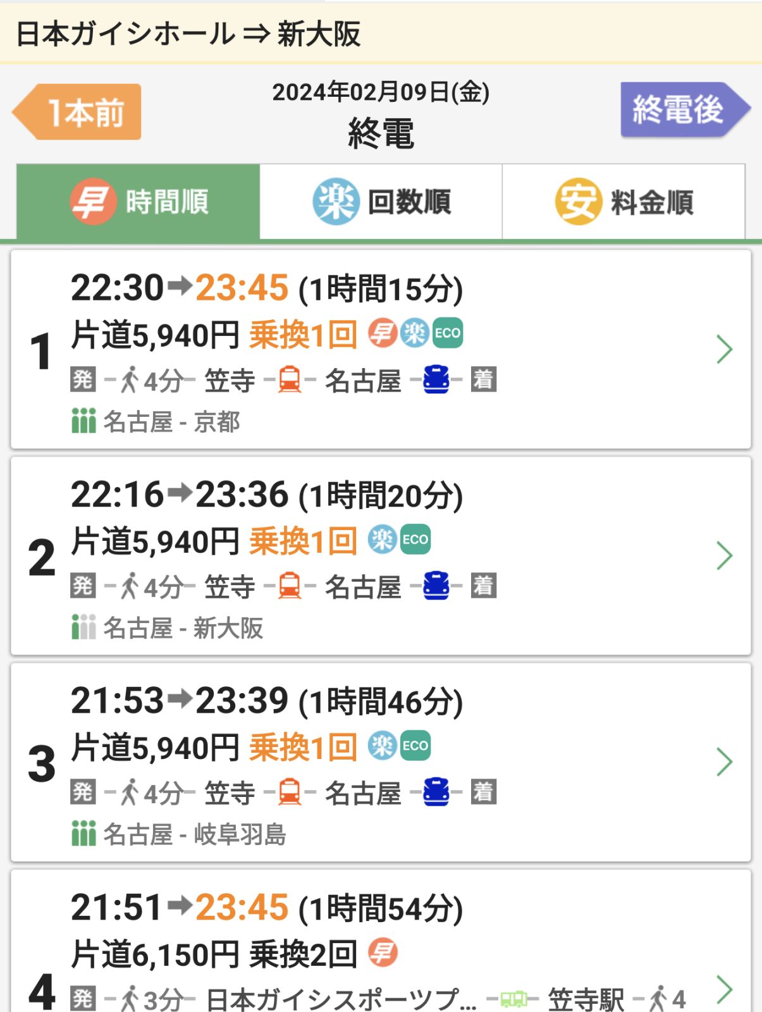The height and width of the screenshot is (1012, 762).
Task: Switch to the 回数順 tab
Action: [x=381, y=202]
